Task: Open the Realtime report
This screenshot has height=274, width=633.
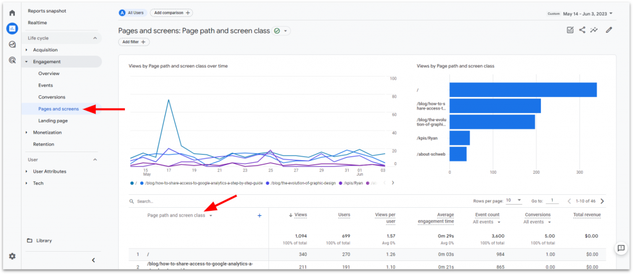Action: tap(37, 23)
